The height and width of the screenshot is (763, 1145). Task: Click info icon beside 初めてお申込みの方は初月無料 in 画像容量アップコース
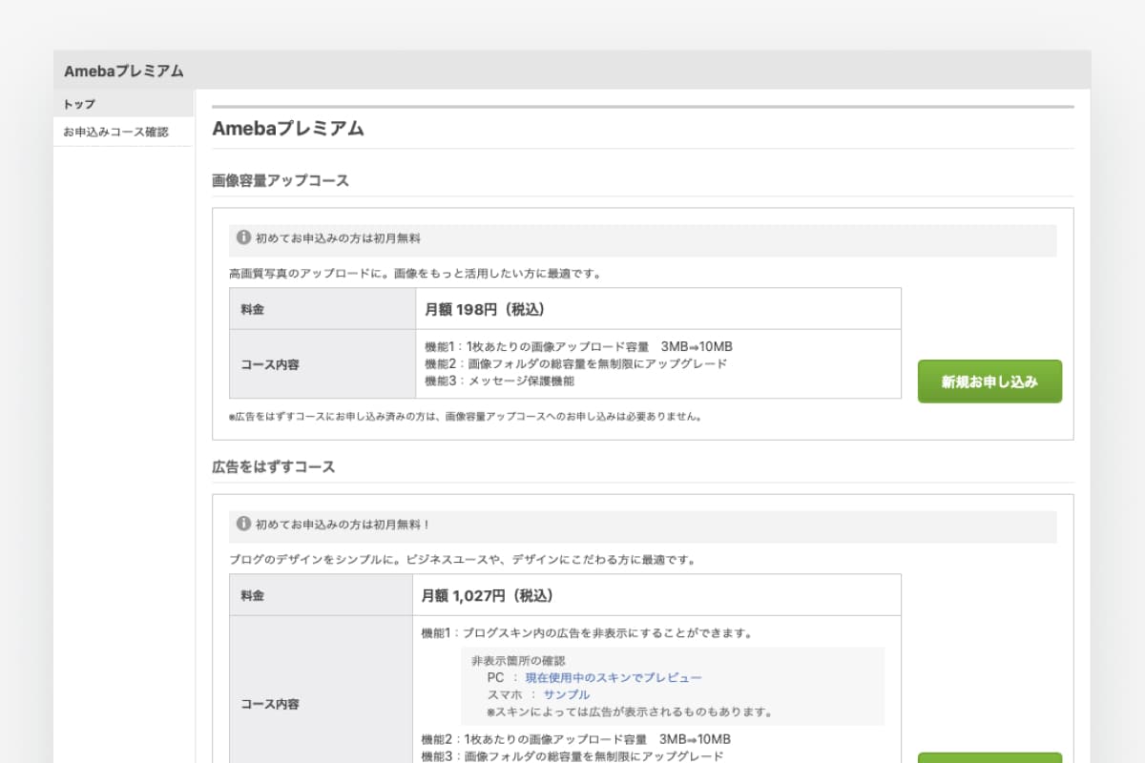(244, 237)
